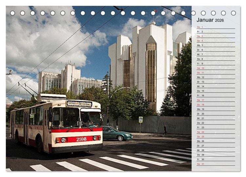The height and width of the screenshot is (177, 246).
Task: Select the red 'So 4' date row
Action: (216, 41)
